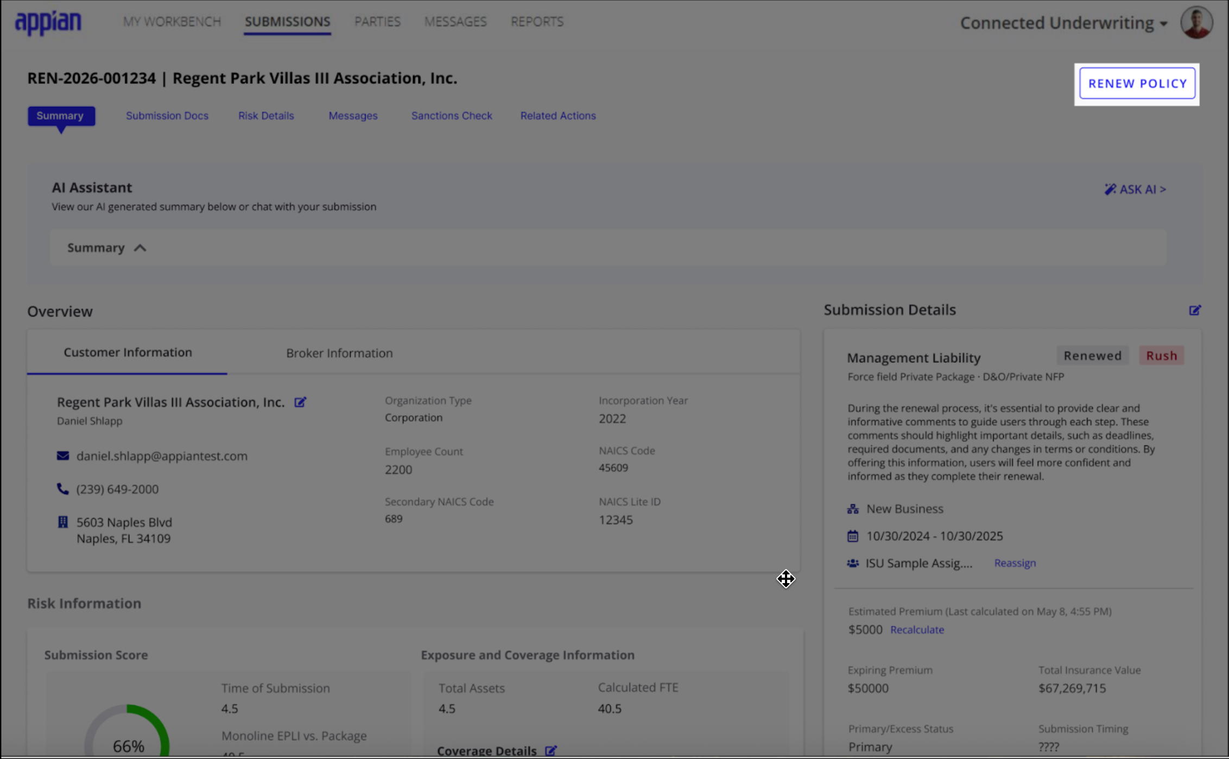Edit Coverage Details pencil icon
The image size is (1229, 759).
point(551,750)
